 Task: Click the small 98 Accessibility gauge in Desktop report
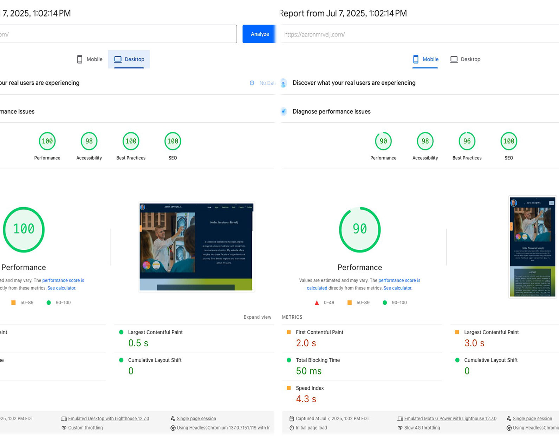point(89,141)
